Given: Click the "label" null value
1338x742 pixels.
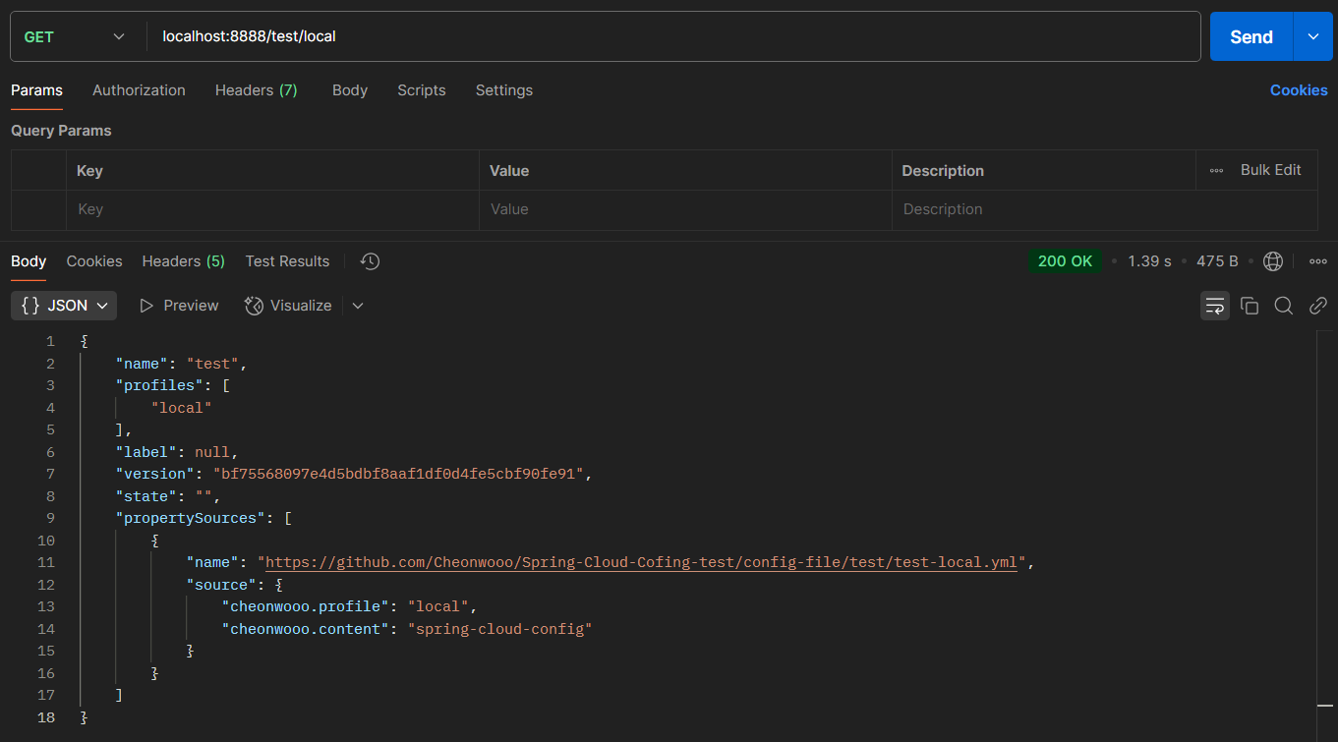Looking at the screenshot, I should pyautogui.click(x=212, y=452).
